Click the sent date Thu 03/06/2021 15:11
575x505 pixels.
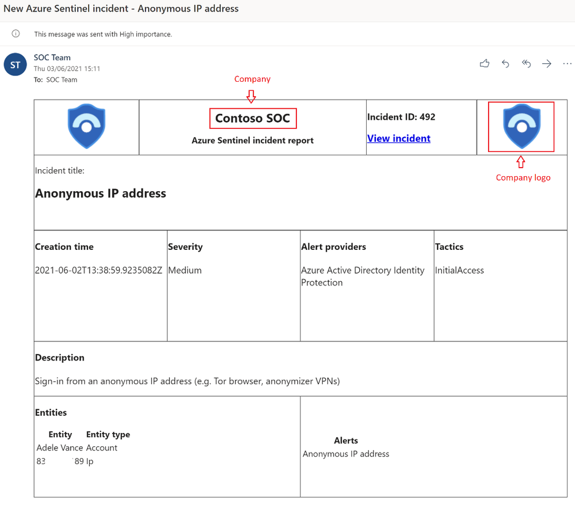coord(67,69)
